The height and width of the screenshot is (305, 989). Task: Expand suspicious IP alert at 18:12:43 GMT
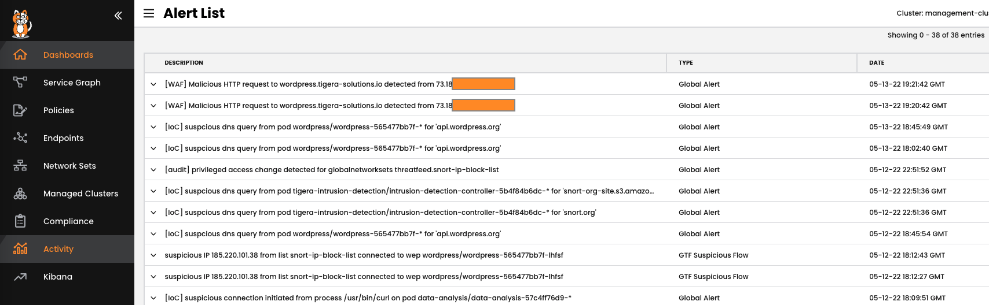153,255
